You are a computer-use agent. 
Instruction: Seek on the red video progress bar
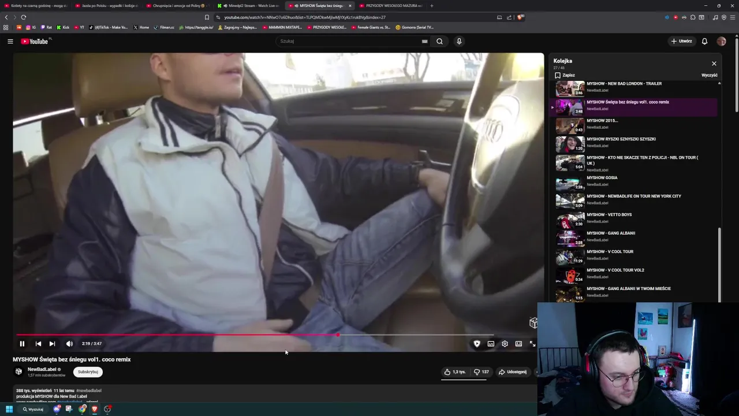pos(255,335)
